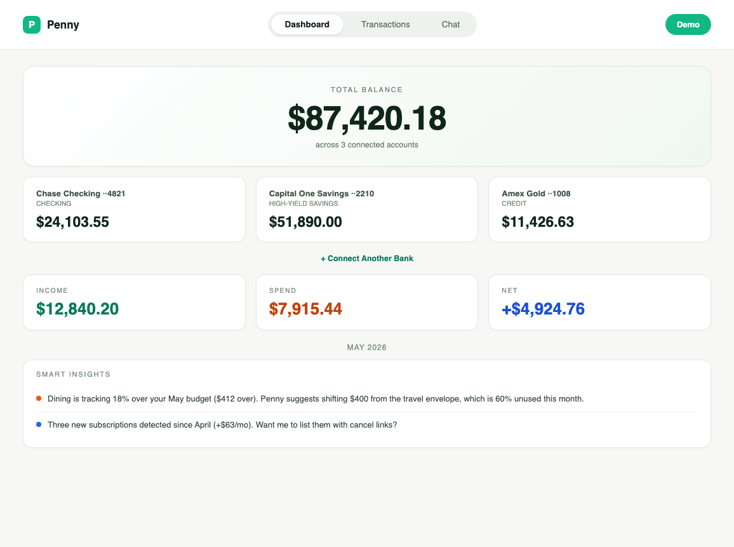This screenshot has width=734, height=547.
Task: Open the Amex Gold ··1008 account card
Action: [599, 210]
